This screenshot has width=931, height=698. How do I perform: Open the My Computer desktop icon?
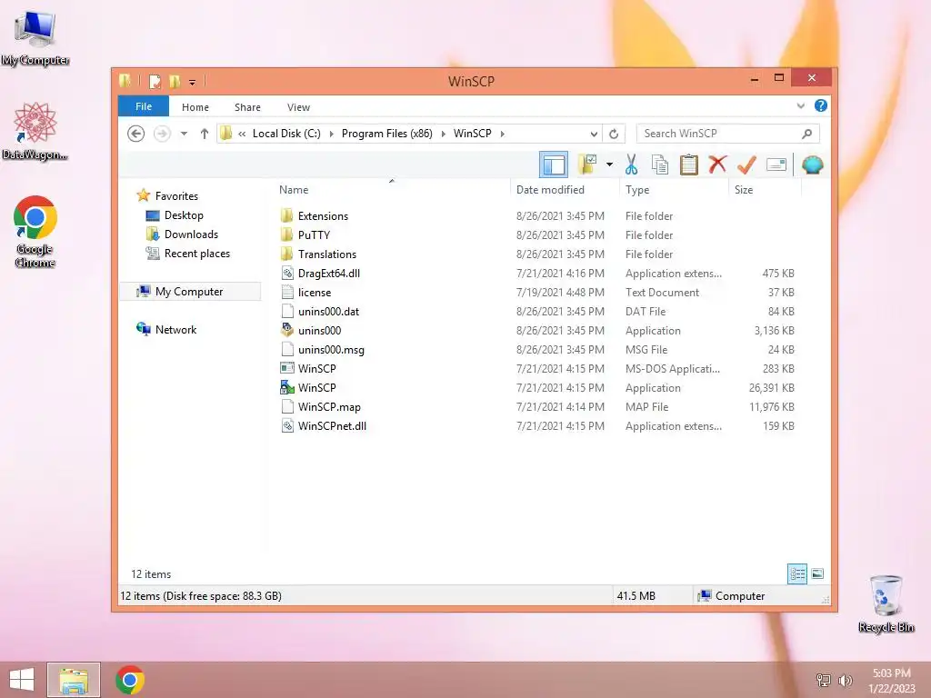[x=35, y=37]
